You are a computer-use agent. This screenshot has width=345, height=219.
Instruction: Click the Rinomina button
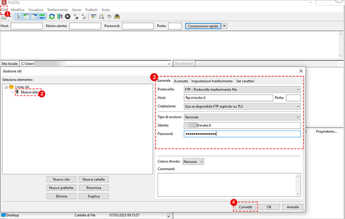point(94,188)
